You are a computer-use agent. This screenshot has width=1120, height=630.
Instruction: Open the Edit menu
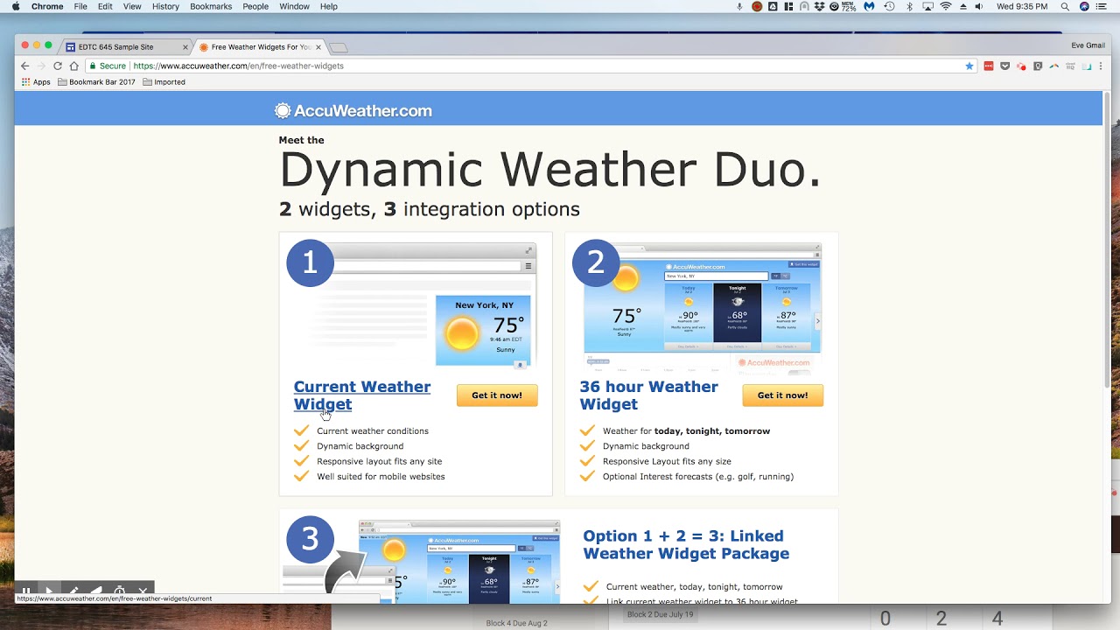(105, 6)
